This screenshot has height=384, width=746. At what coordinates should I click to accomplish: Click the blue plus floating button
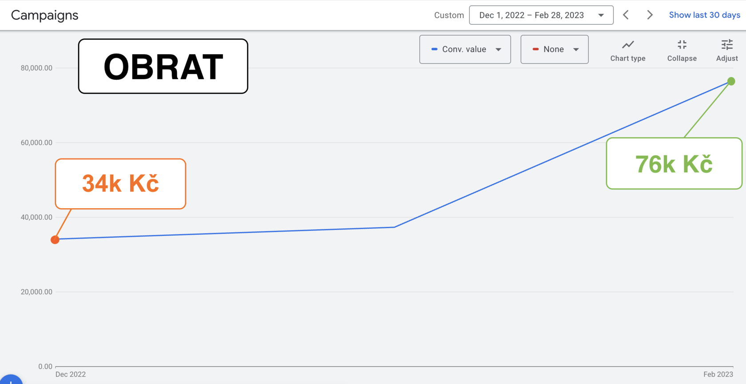click(11, 380)
